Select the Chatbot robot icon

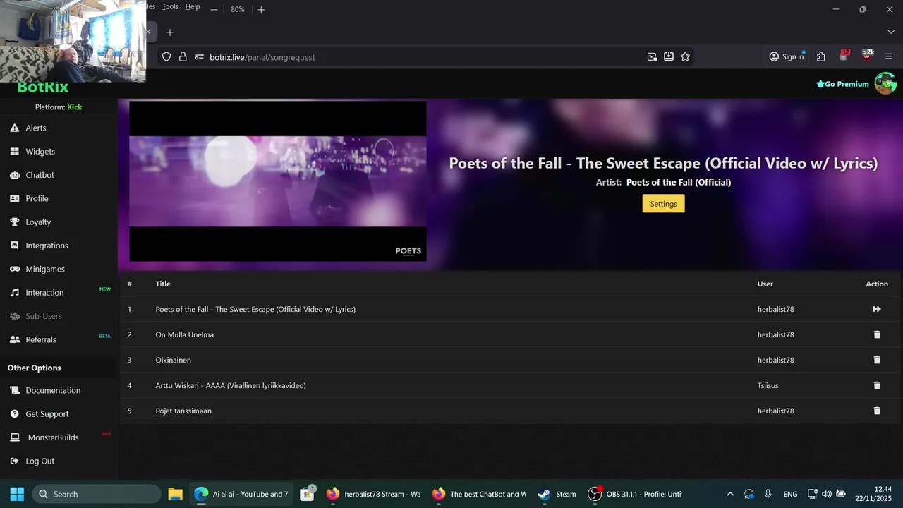pos(14,175)
